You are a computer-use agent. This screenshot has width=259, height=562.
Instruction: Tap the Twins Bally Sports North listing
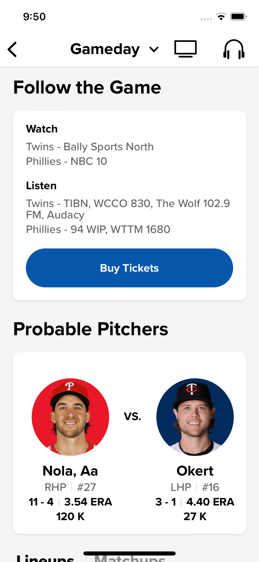[90, 147]
